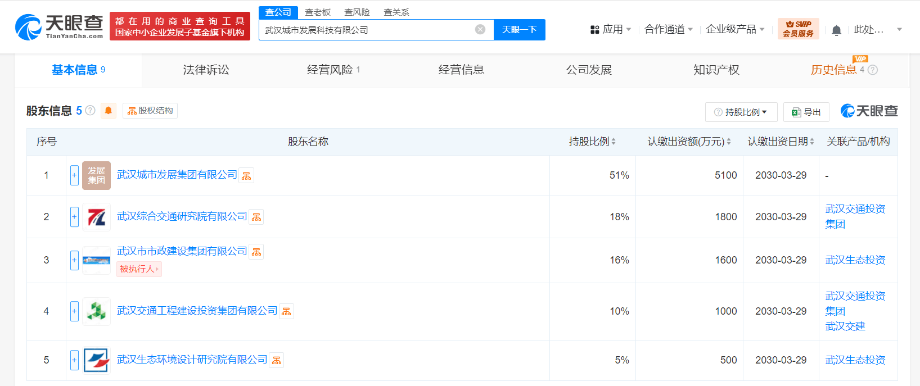Image resolution: width=920 pixels, height=386 pixels.
Task: Click equity icon next to 武汉生态环境设计研究院有限公司
Action: [277, 360]
